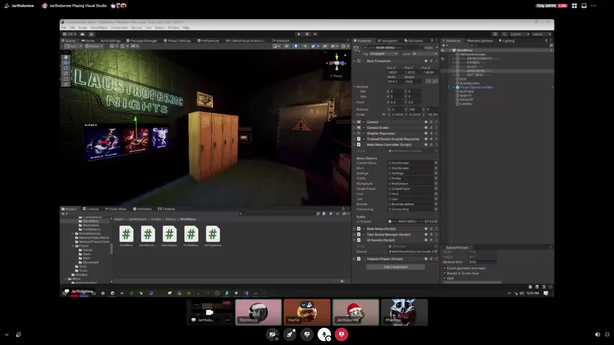Toggle the Canvas Scaler component checkbox
Viewport: 614px width, 345px height.
364,127
